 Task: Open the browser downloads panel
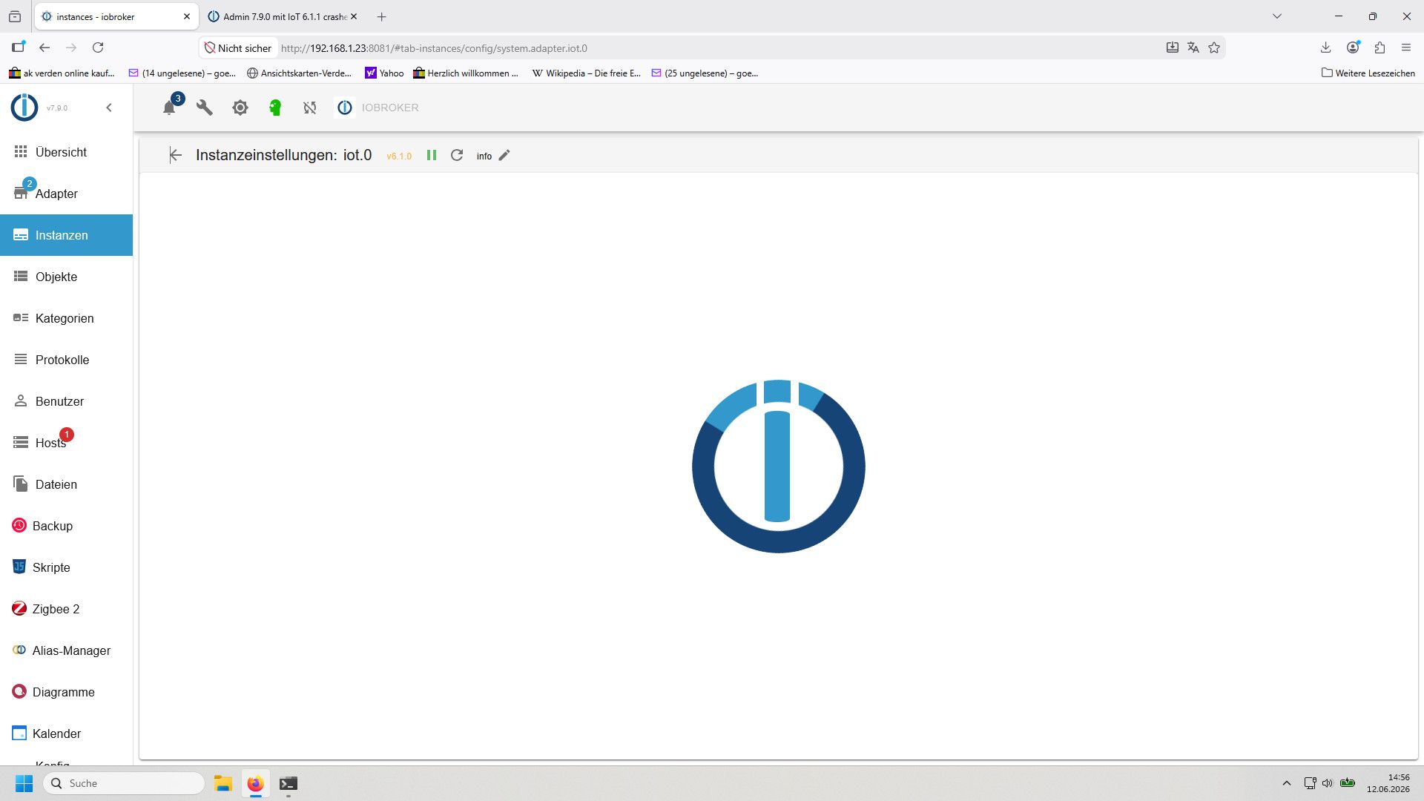tap(1326, 47)
